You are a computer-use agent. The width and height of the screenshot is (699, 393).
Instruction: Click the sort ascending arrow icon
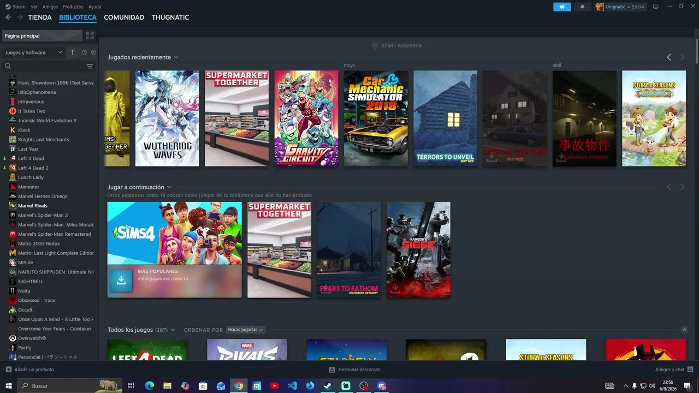point(72,52)
